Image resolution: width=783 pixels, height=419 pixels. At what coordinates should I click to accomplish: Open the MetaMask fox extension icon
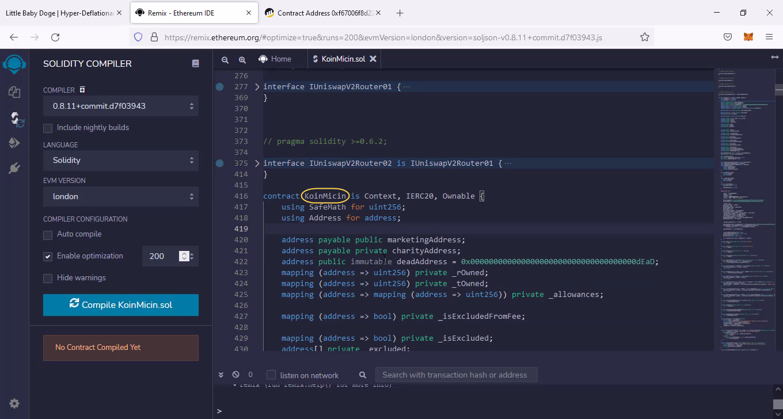pyautogui.click(x=748, y=37)
